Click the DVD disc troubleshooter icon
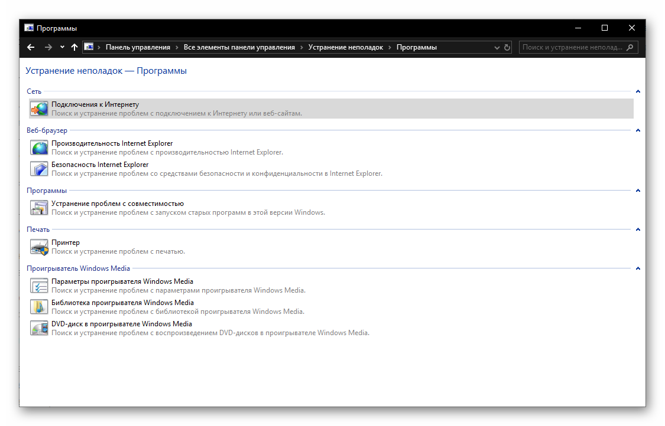Image resolution: width=665 pixels, height=426 pixels. [39, 328]
